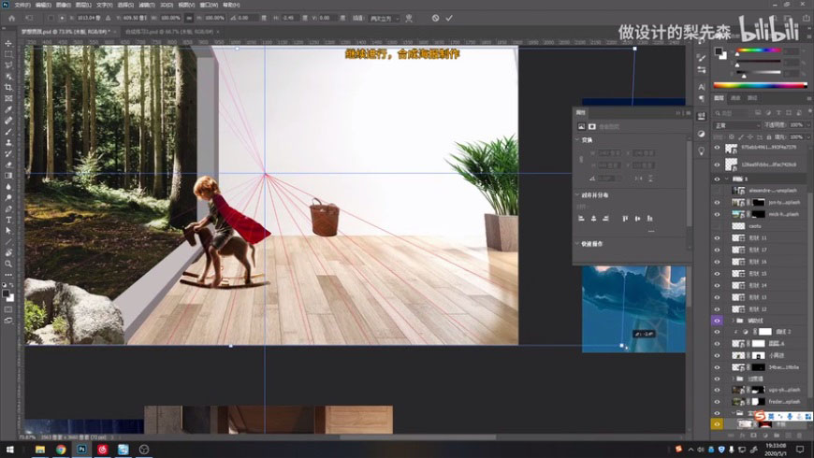
Task: Select the Clone Stamp tool
Action: [8, 142]
